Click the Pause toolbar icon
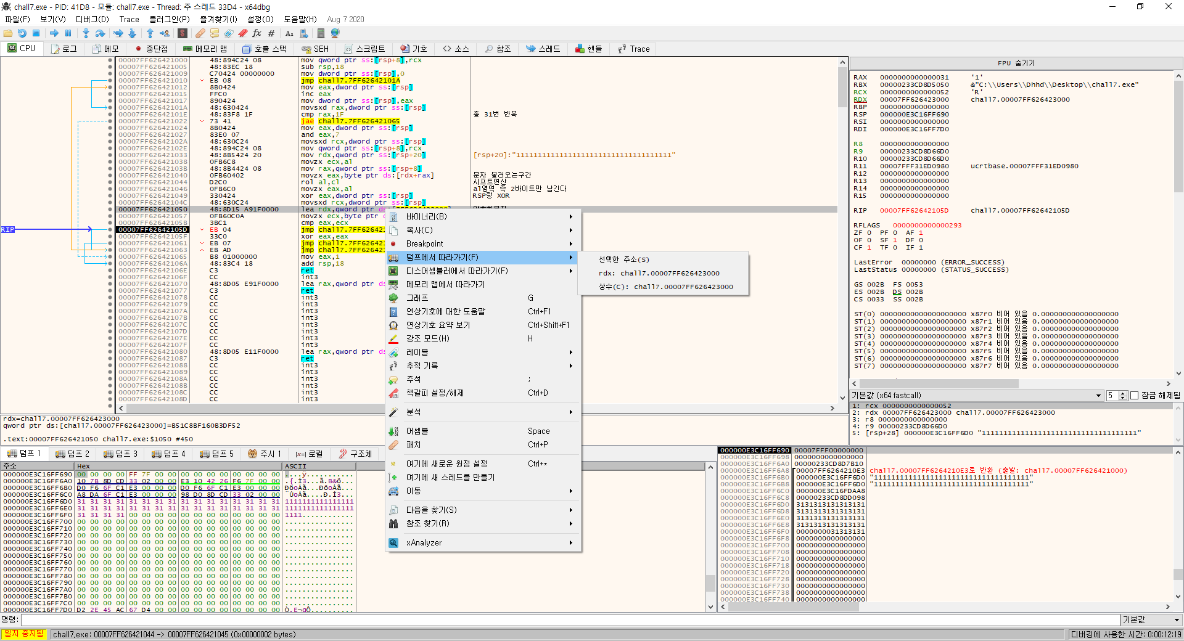Image resolution: width=1184 pixels, height=641 pixels. point(68,33)
